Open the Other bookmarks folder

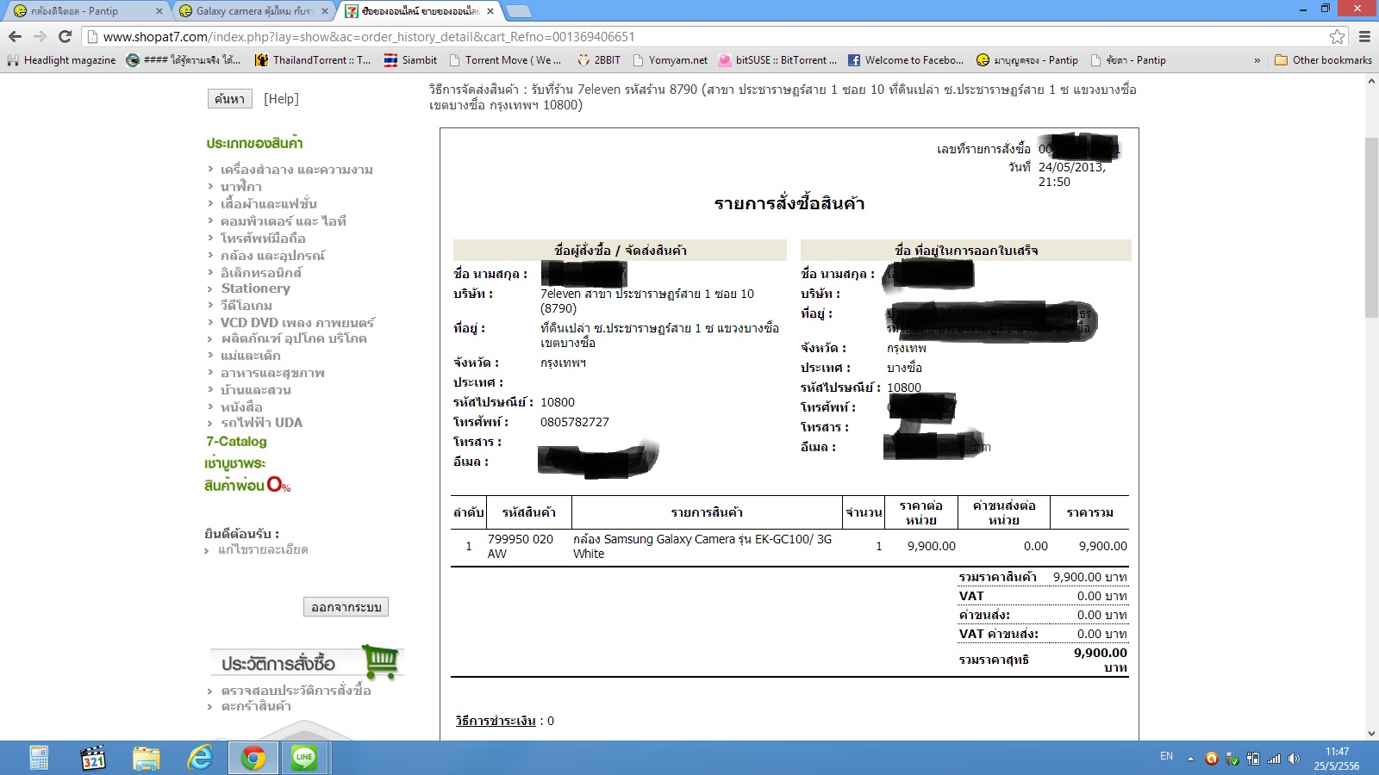(x=1323, y=60)
